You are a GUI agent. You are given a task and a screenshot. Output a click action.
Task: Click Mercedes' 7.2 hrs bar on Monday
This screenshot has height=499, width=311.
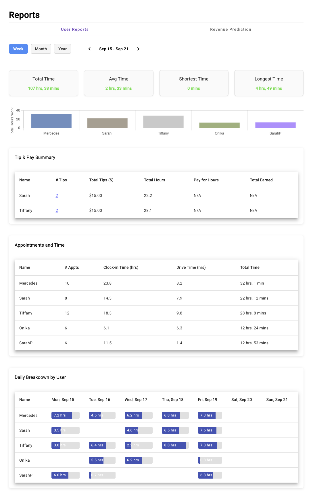click(x=66, y=415)
